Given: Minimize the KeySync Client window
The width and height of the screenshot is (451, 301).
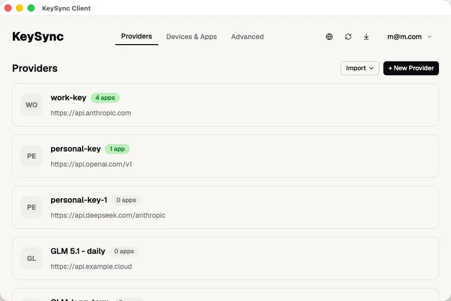Looking at the screenshot, I should click(20, 8).
